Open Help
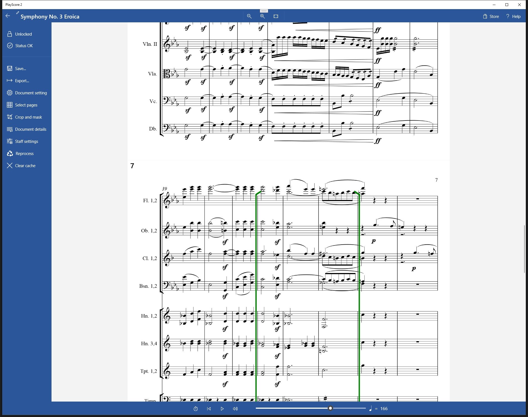This screenshot has height=417, width=528. tap(513, 16)
